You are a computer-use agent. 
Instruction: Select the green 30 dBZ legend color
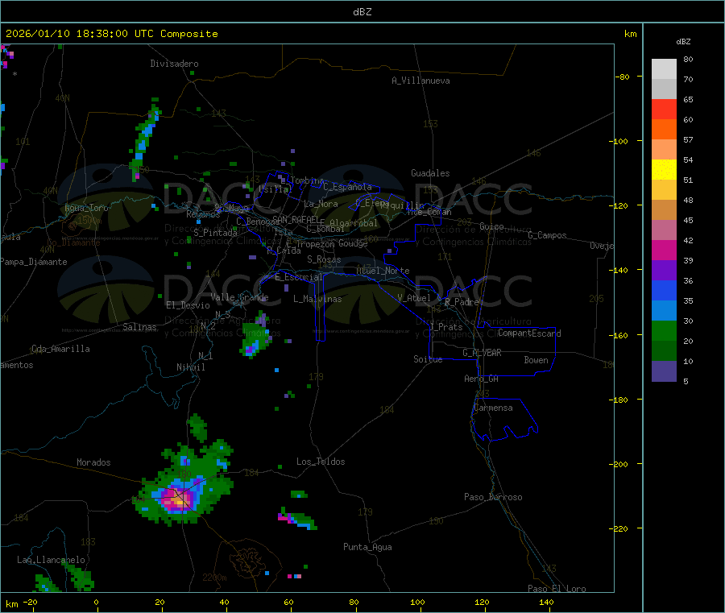[664, 330]
